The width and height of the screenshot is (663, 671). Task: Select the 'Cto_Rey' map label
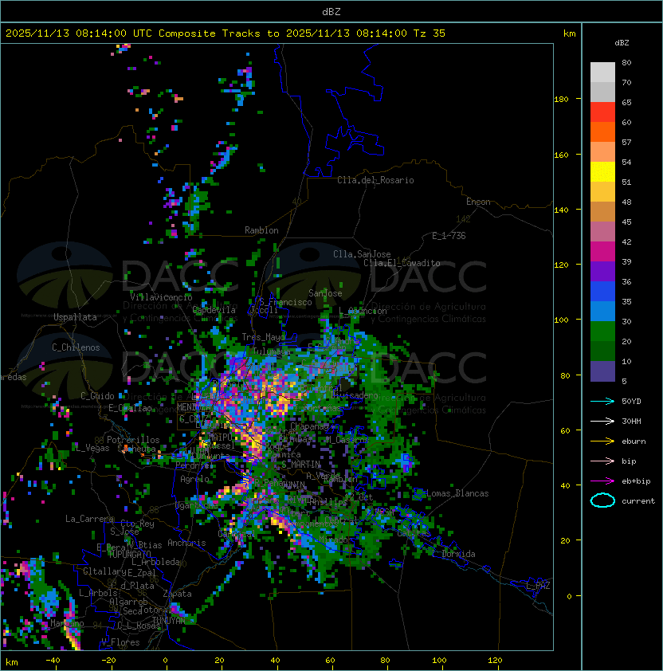point(137,524)
